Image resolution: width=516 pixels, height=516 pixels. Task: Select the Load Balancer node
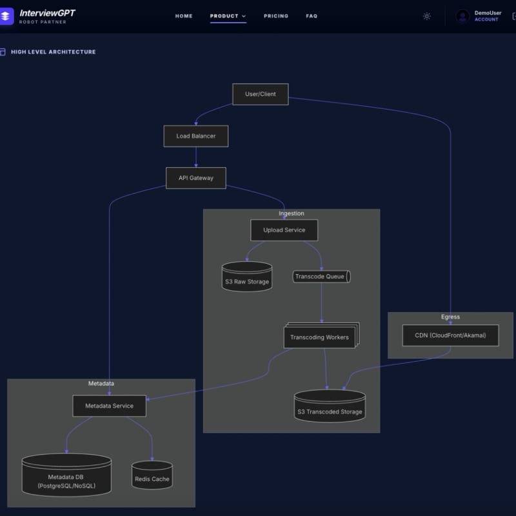click(196, 136)
